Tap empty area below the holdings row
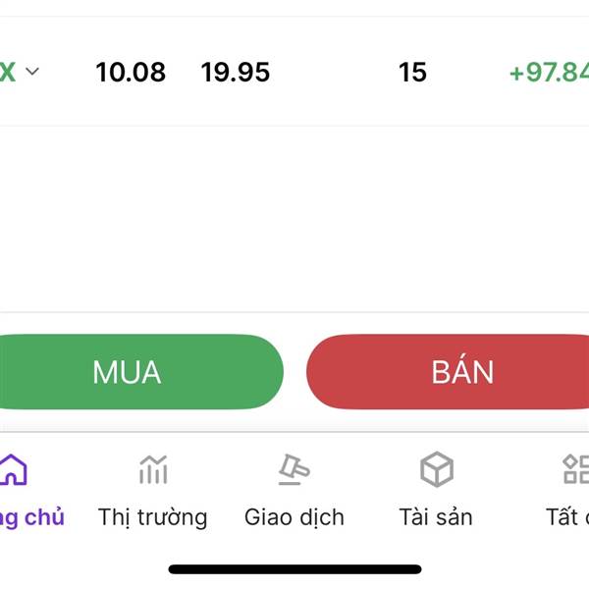Viewport: 589px width, 589px height. click(294, 218)
